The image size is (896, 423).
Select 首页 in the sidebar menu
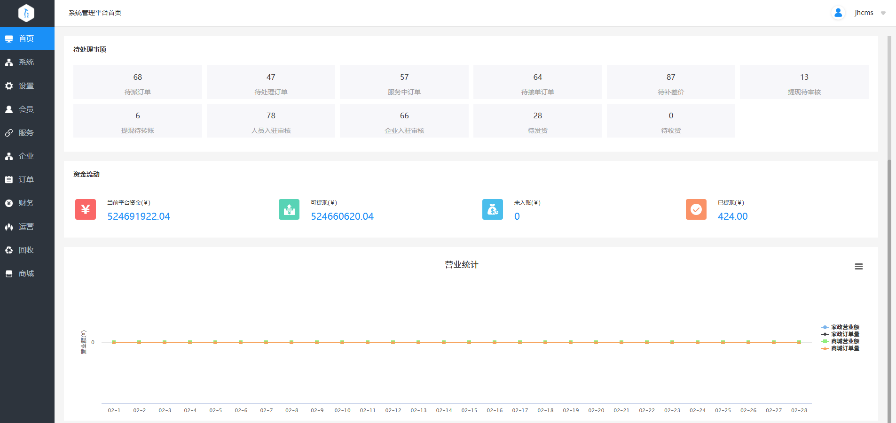(26, 38)
